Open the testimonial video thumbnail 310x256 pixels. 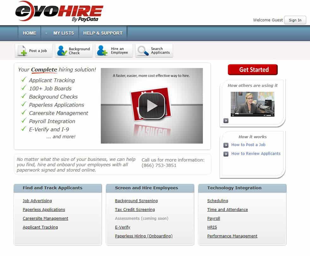pos(252,104)
